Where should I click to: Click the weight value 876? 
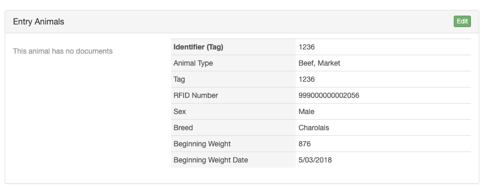(305, 144)
